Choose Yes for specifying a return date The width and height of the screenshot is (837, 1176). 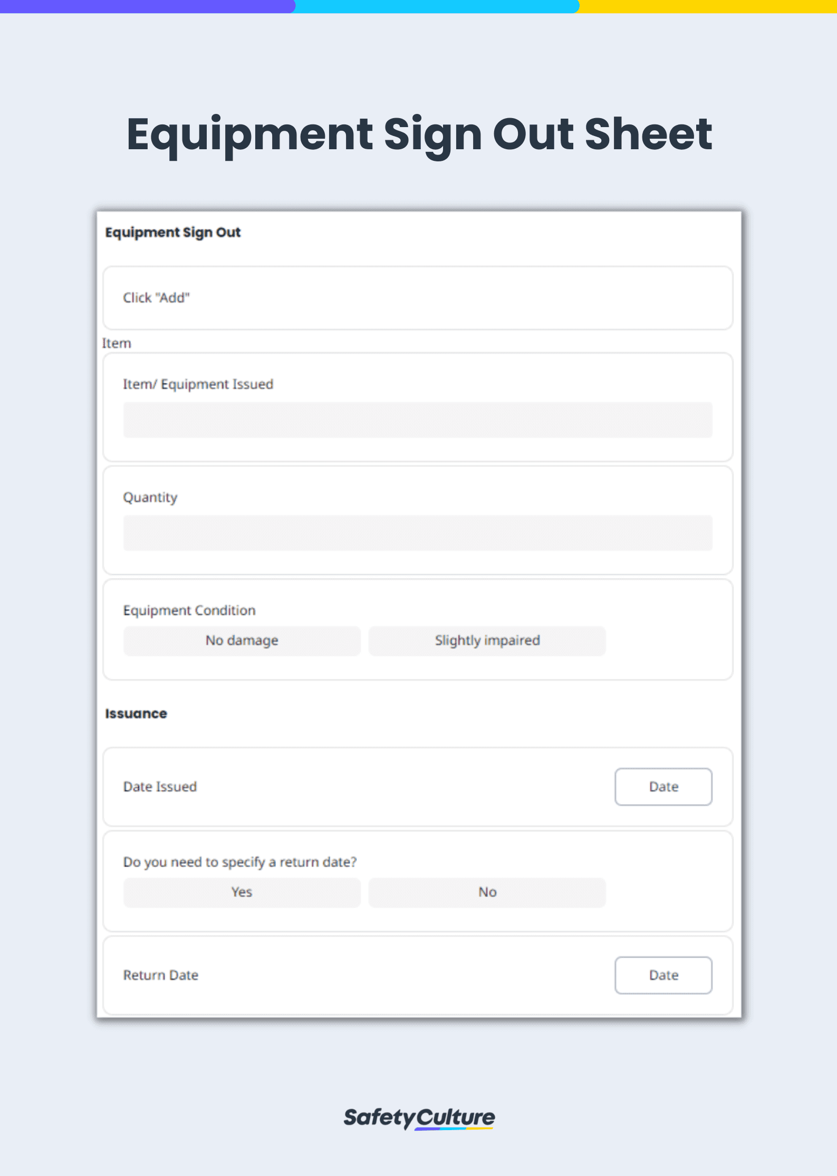coord(242,892)
